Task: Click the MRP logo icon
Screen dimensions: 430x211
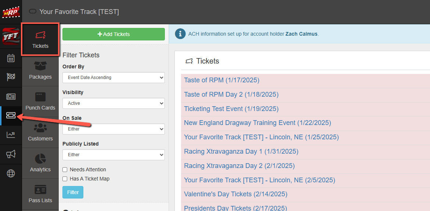Action: (x=11, y=12)
